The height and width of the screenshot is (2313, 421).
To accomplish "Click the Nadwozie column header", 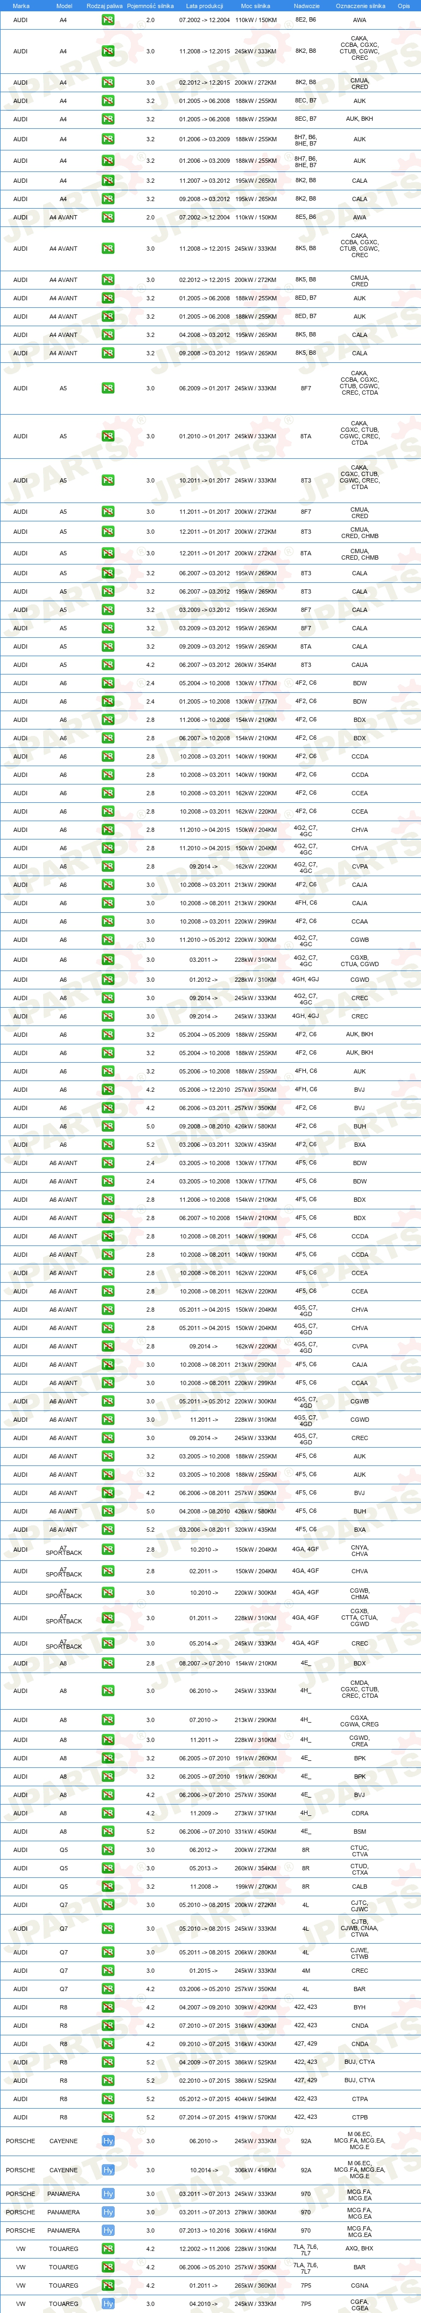I will point(306,5).
